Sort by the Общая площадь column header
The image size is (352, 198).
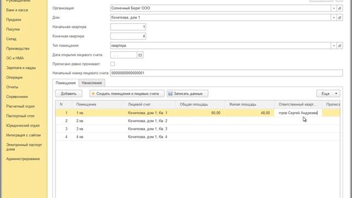(200, 105)
